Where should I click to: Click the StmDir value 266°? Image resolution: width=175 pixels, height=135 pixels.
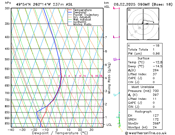pos(156,123)
